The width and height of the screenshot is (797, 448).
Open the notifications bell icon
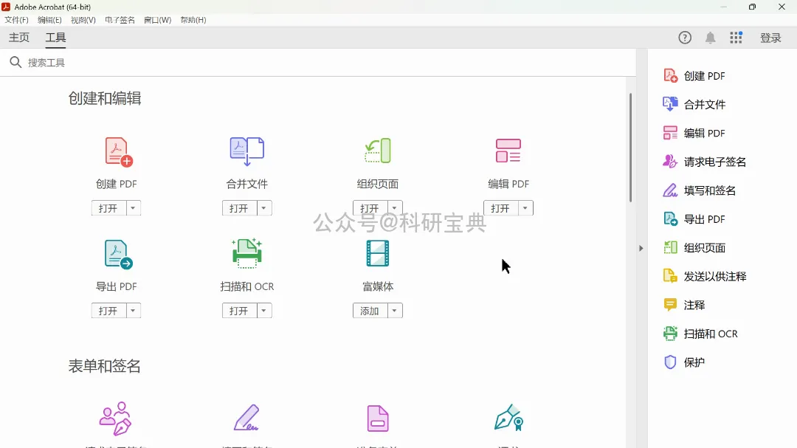tap(710, 38)
